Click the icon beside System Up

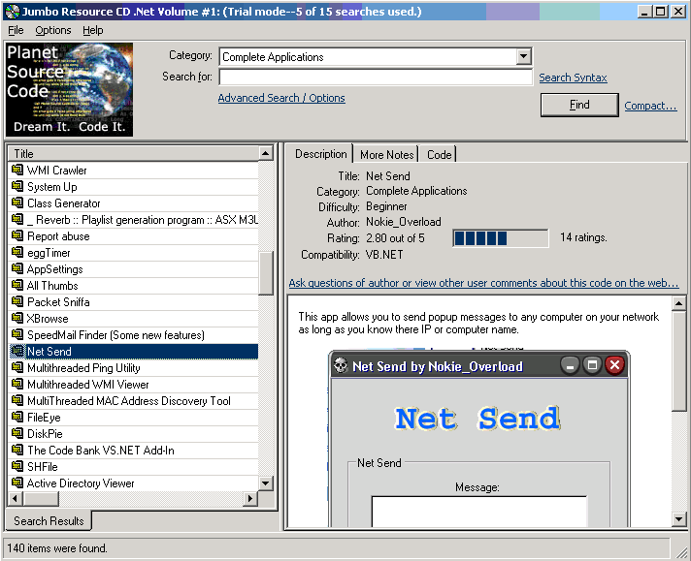click(17, 186)
